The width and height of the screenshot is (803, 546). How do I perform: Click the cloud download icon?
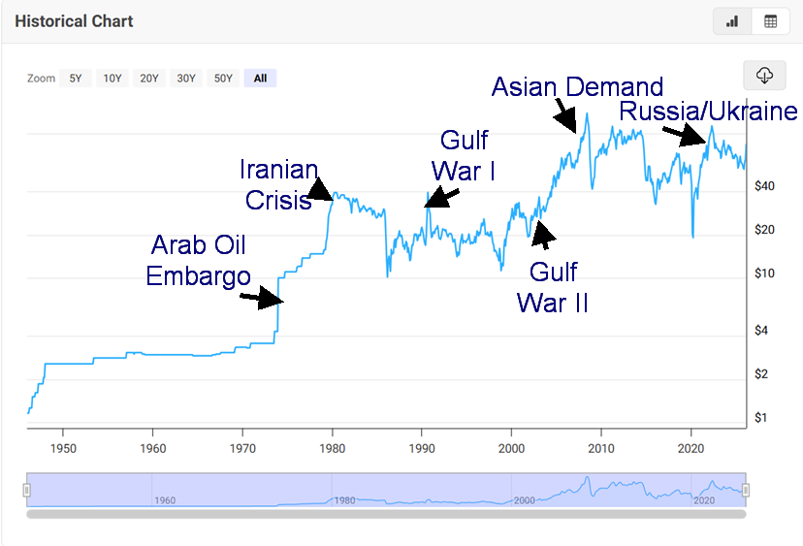pyautogui.click(x=764, y=76)
